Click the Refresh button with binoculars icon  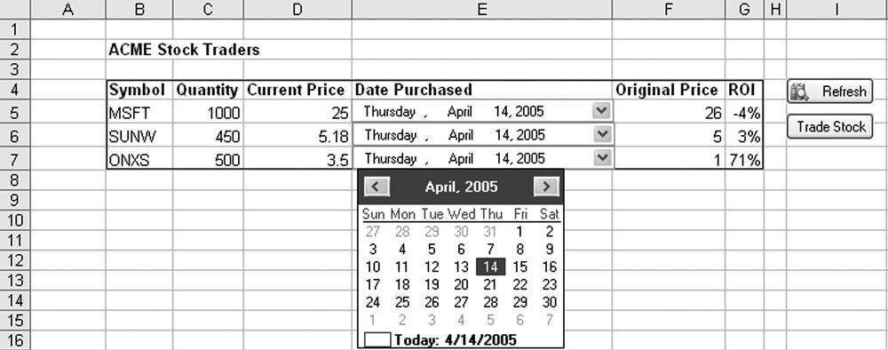829,91
